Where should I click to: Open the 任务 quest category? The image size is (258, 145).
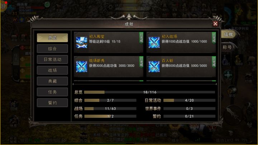(x=52, y=92)
